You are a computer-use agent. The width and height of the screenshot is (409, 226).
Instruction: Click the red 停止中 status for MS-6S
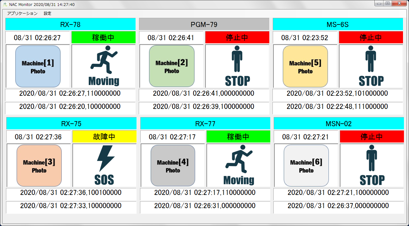(x=371, y=37)
